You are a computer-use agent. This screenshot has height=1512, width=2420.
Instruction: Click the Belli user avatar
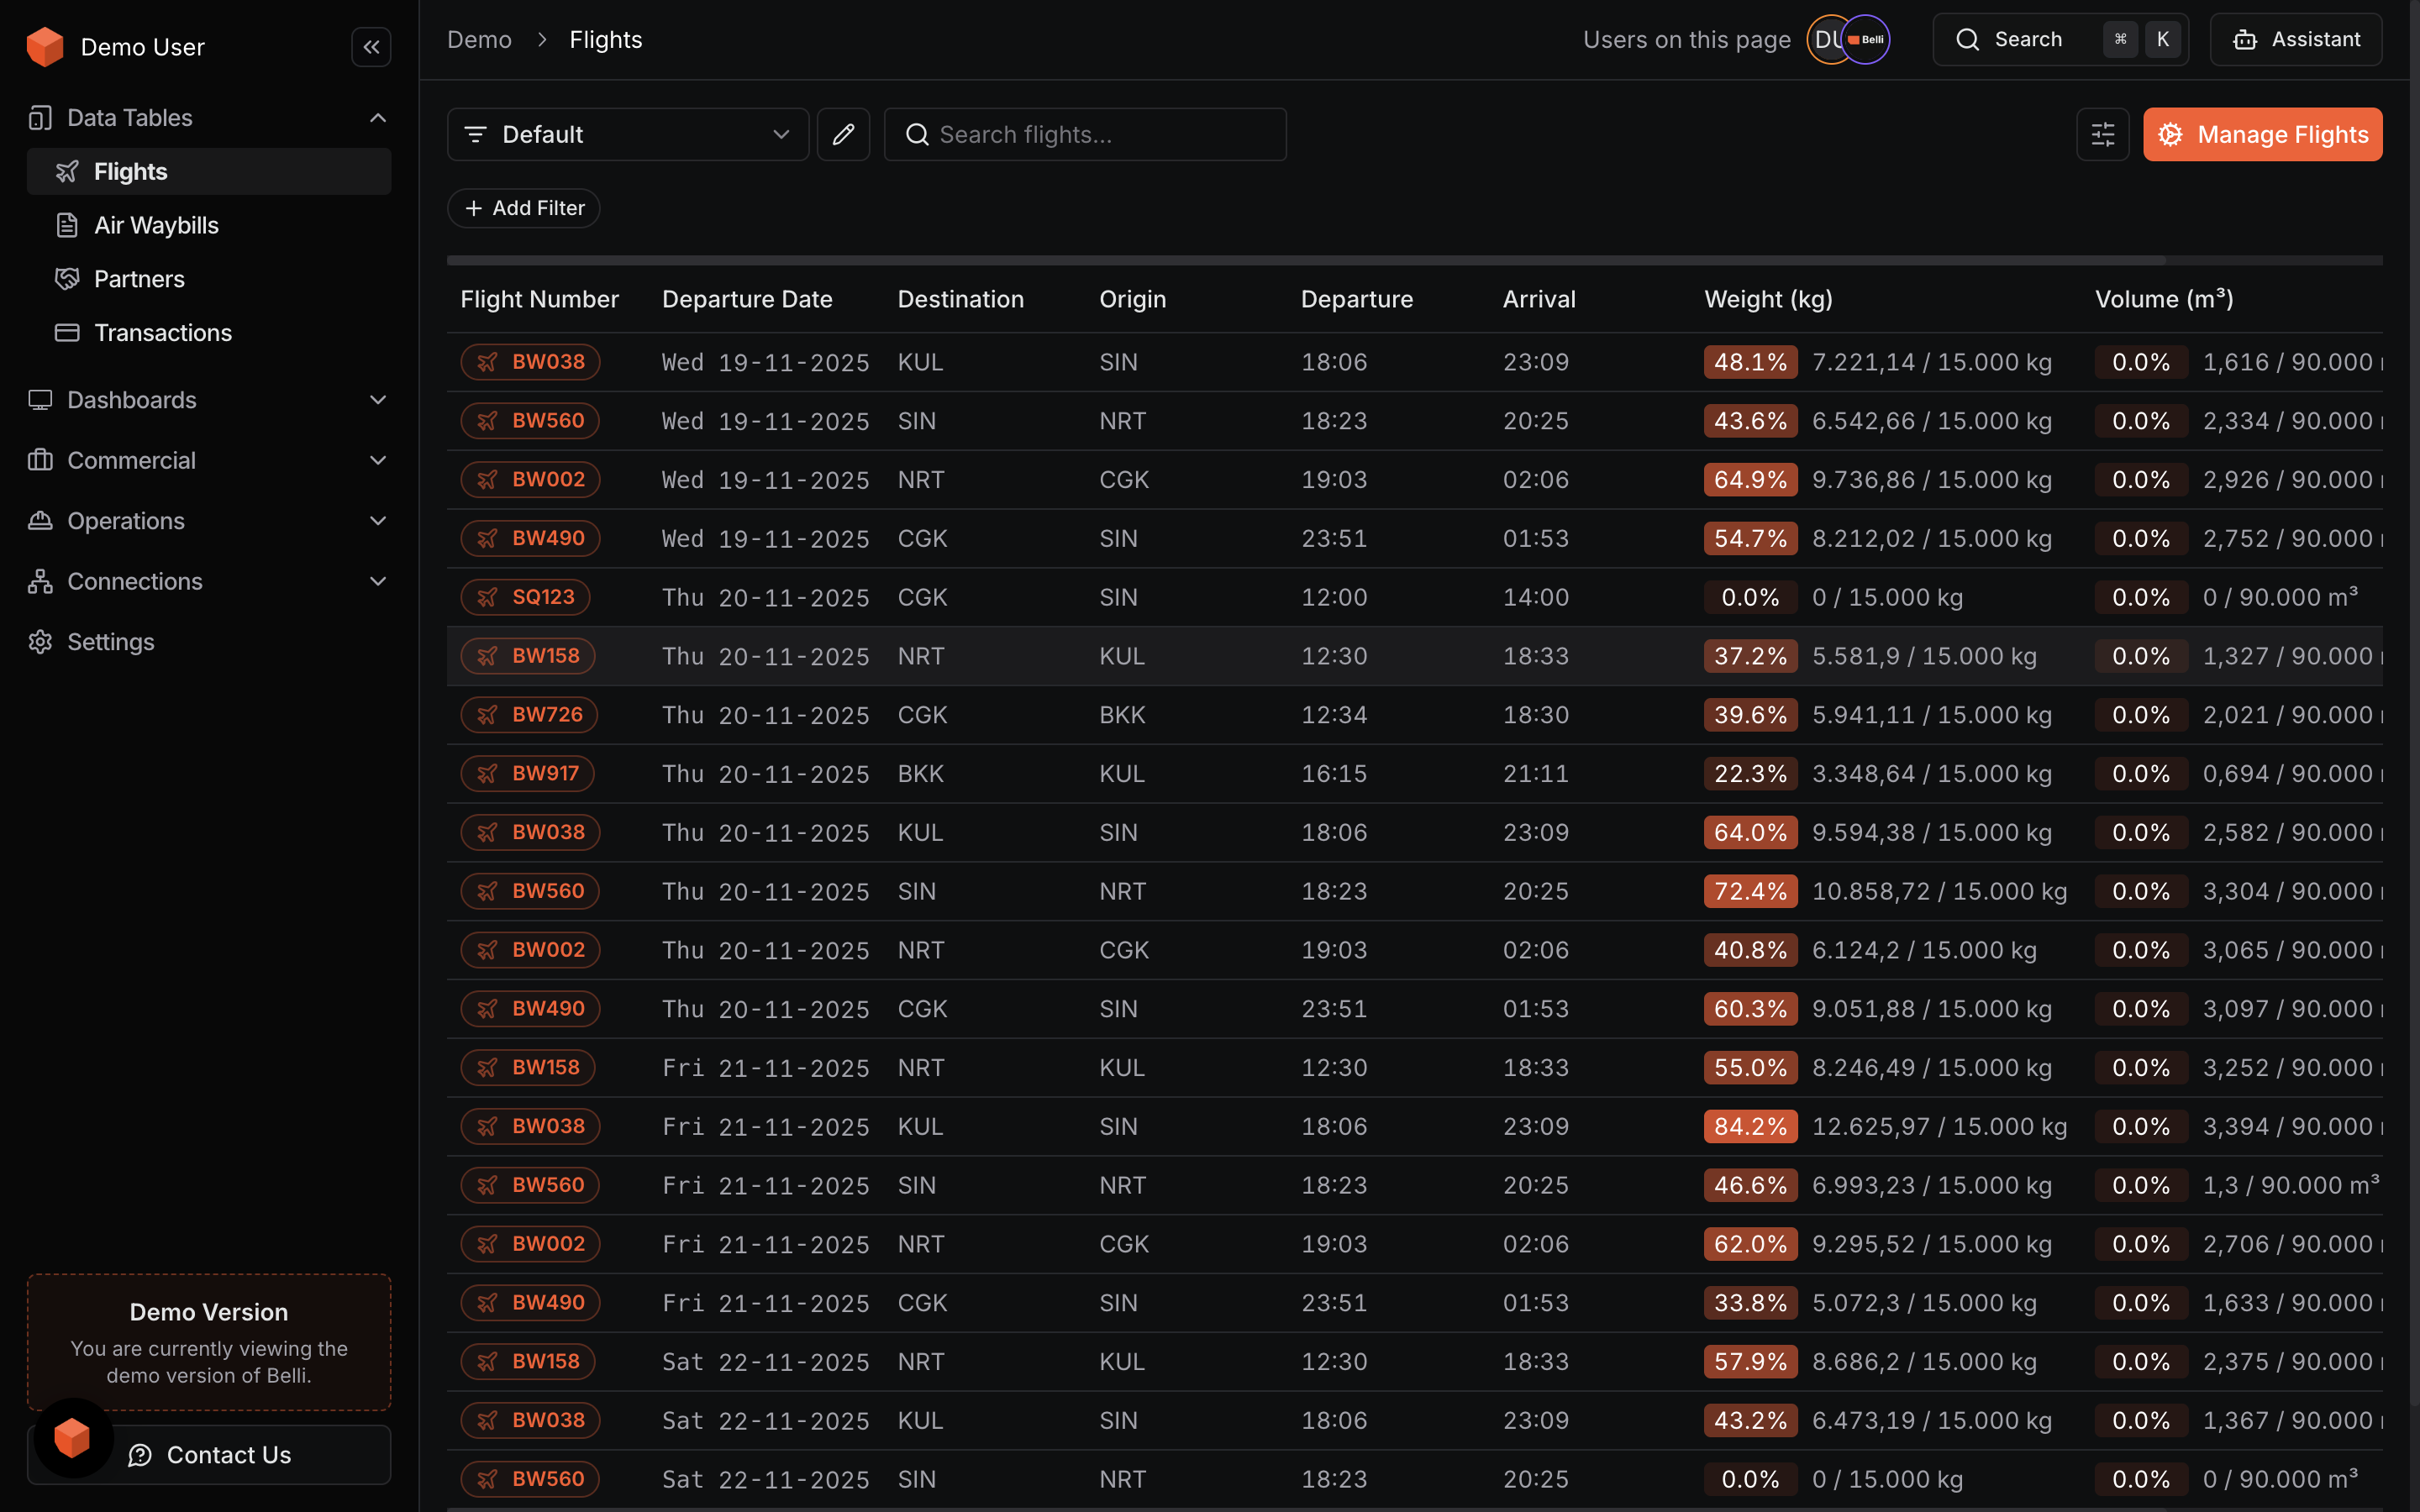pyautogui.click(x=1866, y=40)
